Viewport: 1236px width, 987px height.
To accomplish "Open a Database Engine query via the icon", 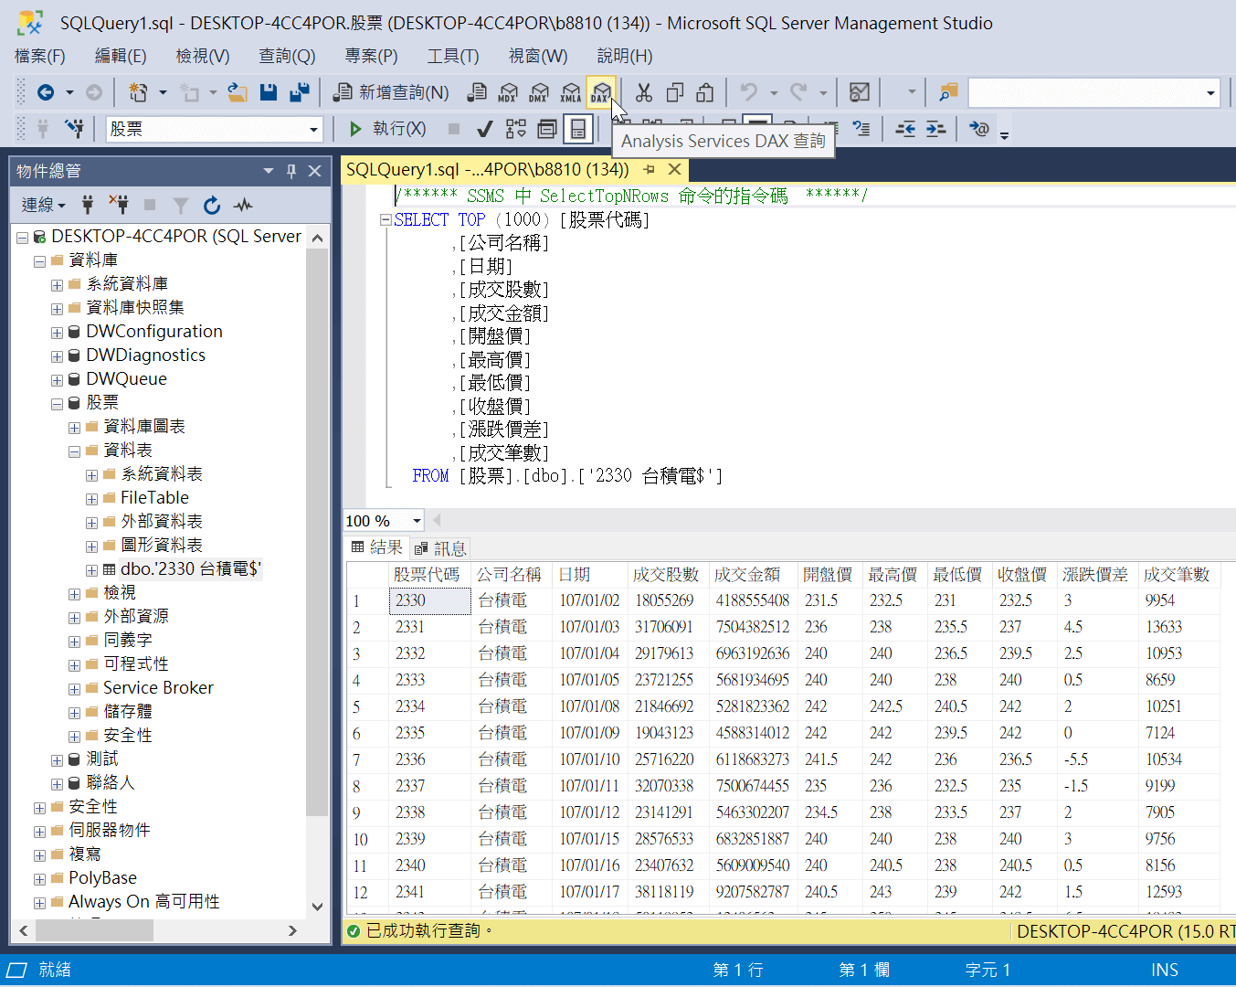I will [x=477, y=92].
